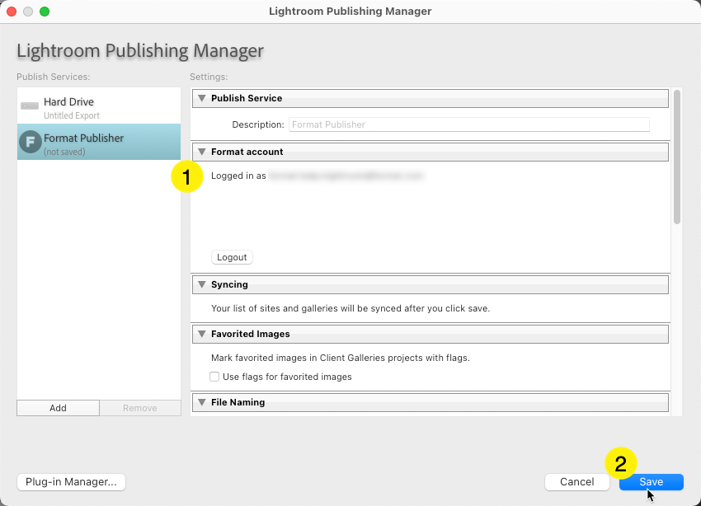Click the Format Publisher F logo icon
701x506 pixels.
point(31,142)
